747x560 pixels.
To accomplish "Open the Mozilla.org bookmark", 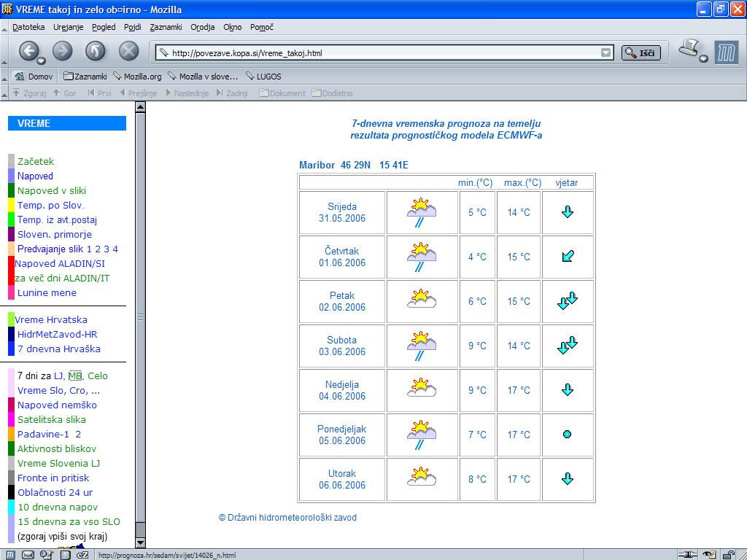I will click(x=137, y=76).
